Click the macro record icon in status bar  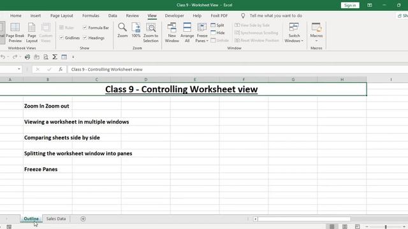(x=9, y=226)
